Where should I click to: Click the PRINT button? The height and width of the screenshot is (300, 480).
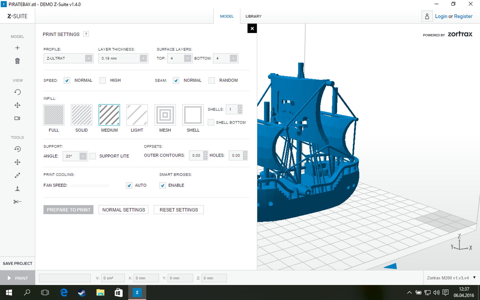[x=18, y=278]
